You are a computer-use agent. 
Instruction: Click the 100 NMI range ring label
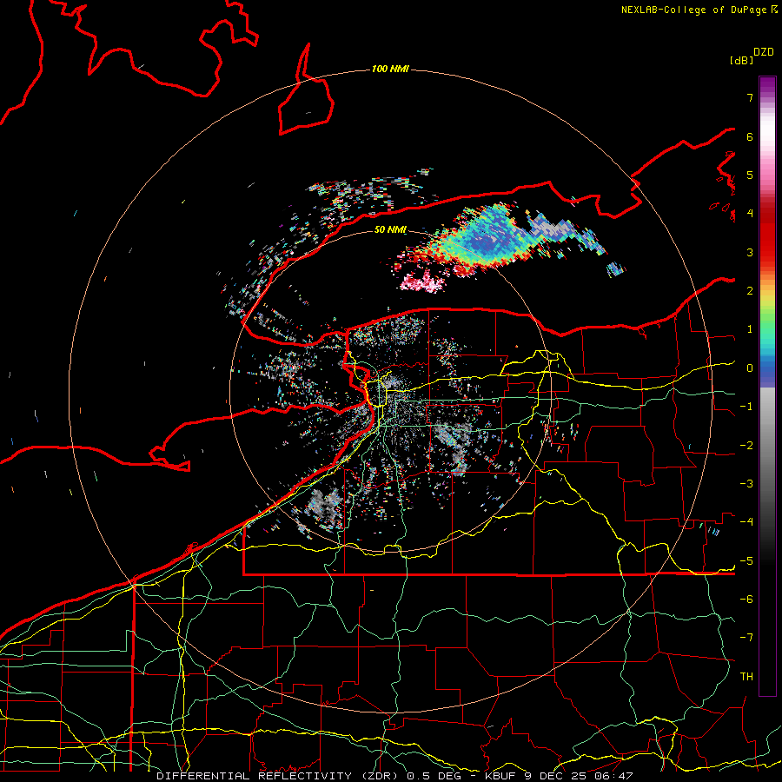[390, 69]
